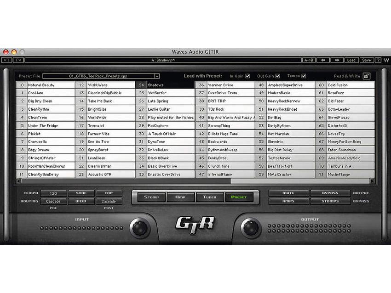This screenshot has width=391, height=293.
Task: Open the Pre routing Cascade selector
Action: 53,202
